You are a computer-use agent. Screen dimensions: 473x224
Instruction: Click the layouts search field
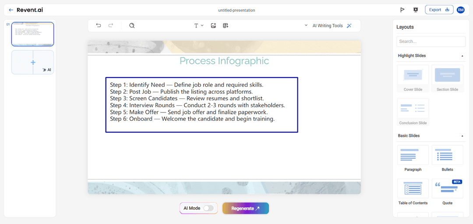(x=431, y=42)
